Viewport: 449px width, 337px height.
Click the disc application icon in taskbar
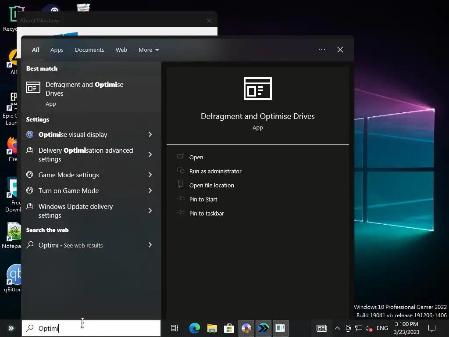246,328
